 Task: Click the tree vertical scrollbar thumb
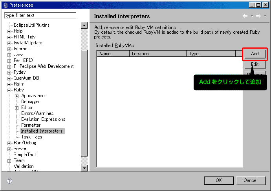pos(84,103)
